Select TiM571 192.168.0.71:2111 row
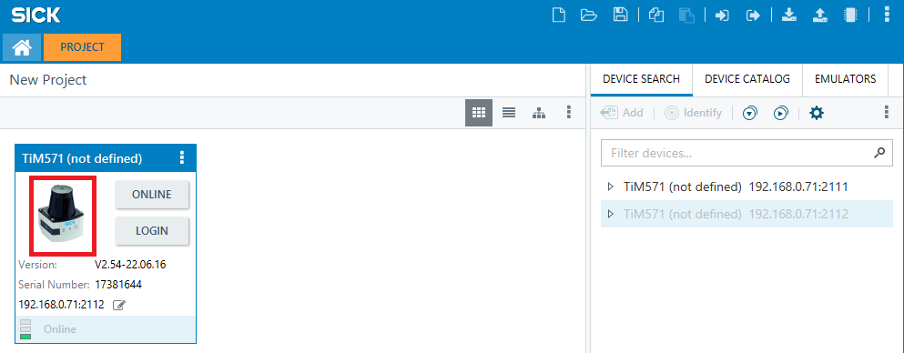Image resolution: width=904 pixels, height=353 pixels. 747,187
